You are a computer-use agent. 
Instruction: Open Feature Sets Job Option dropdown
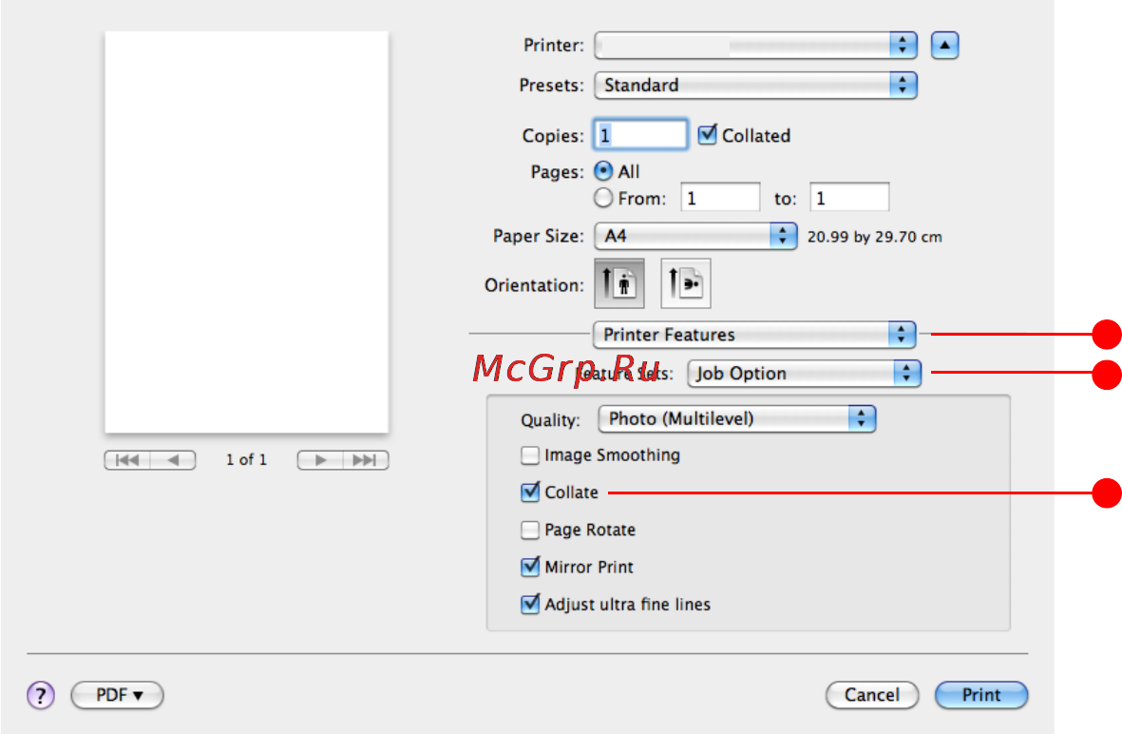(x=805, y=373)
